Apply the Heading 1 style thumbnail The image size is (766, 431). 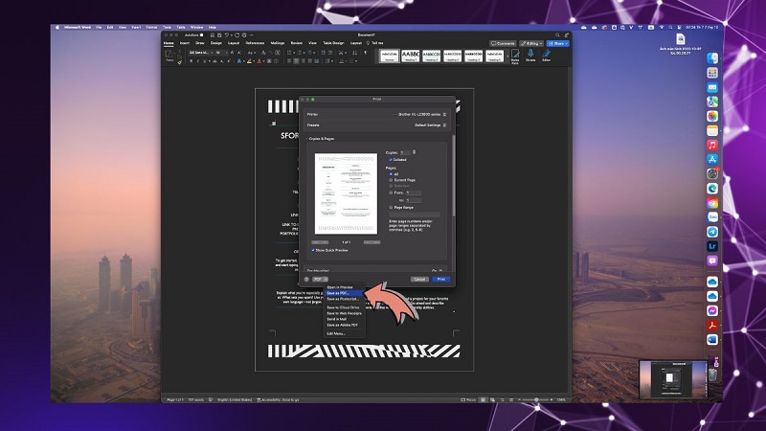411,56
